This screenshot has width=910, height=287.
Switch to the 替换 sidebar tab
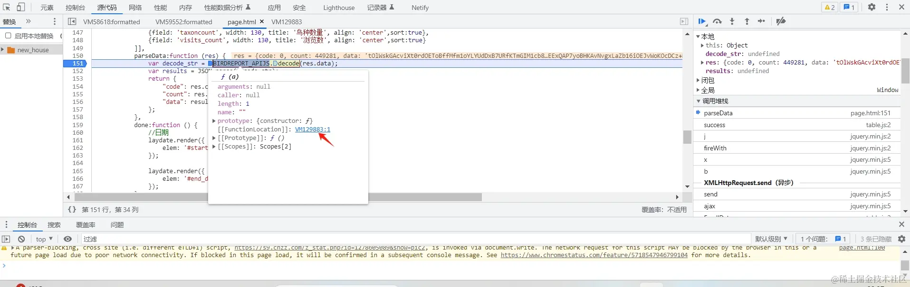[9, 22]
